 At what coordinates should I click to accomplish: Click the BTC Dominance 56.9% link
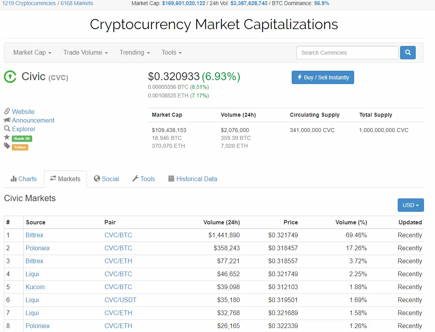(x=322, y=3)
